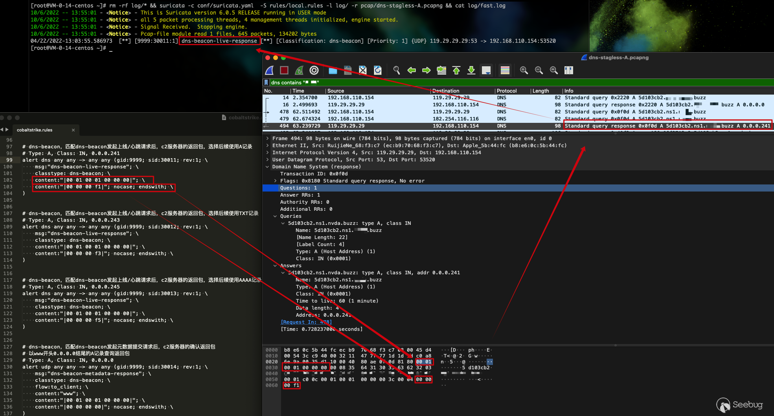The image size is (774, 416).
Task: Find a packet using the magnifier icon
Action: [x=397, y=70]
